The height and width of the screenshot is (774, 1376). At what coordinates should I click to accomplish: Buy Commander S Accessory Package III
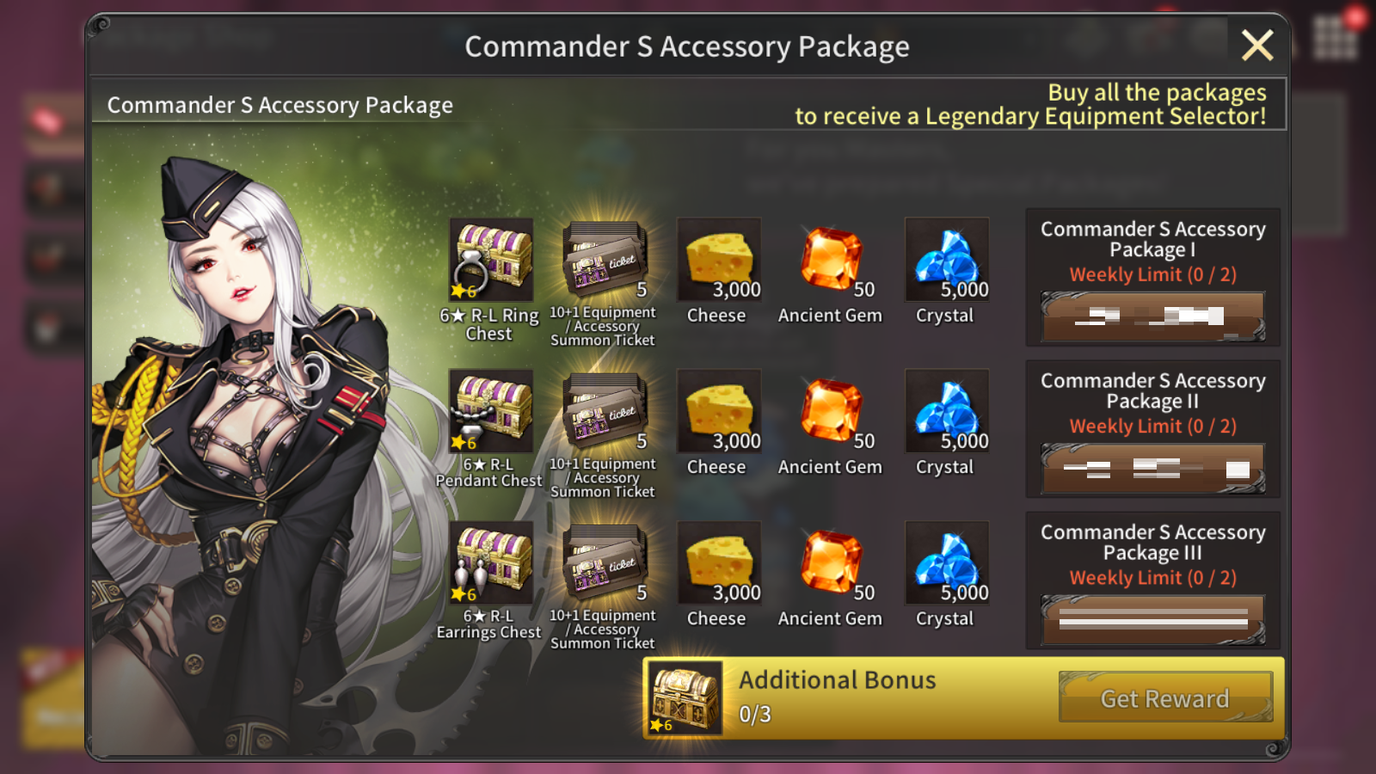pos(1152,619)
